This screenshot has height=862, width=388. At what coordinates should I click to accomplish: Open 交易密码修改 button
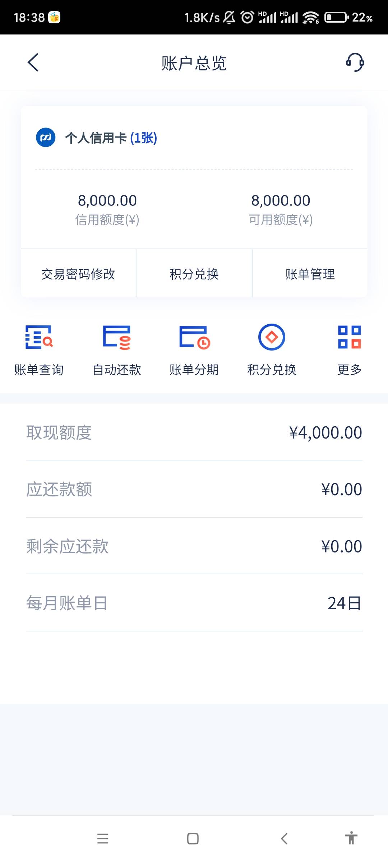78,274
